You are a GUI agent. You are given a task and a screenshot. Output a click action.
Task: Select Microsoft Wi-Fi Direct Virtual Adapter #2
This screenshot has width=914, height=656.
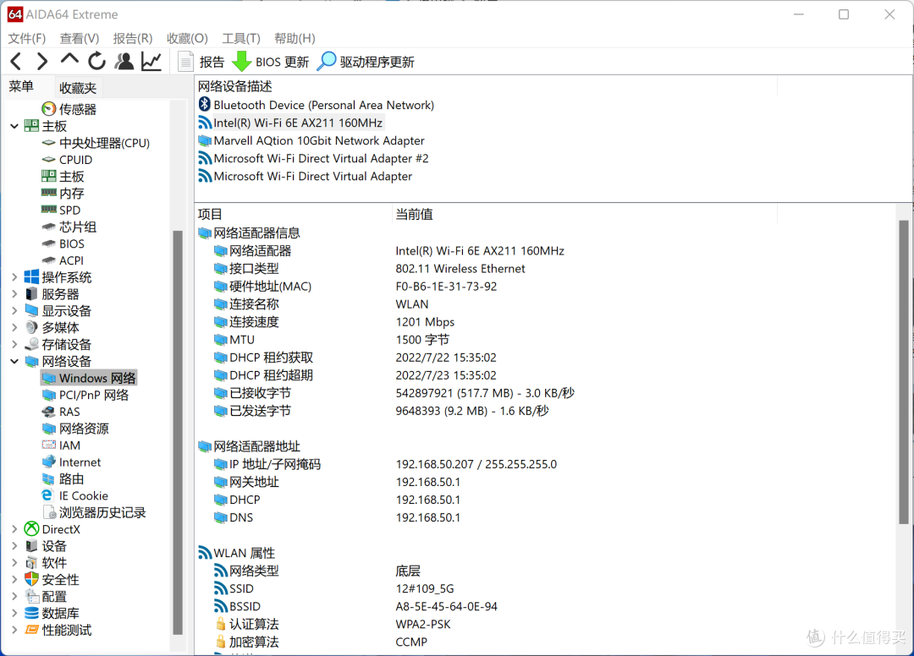click(314, 158)
